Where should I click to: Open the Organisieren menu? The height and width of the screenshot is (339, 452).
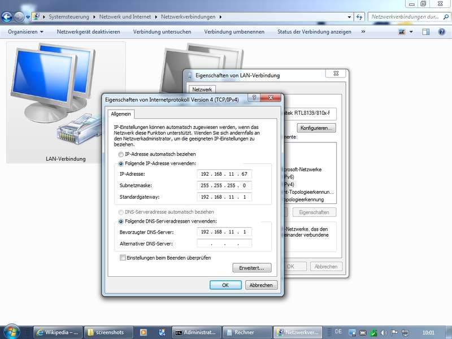(x=25, y=32)
